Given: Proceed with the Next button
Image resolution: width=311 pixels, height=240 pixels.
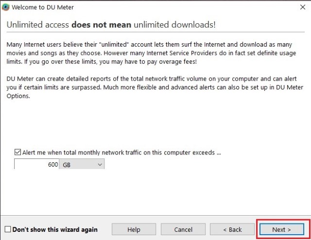Looking at the screenshot, I should pyautogui.click(x=282, y=229).
